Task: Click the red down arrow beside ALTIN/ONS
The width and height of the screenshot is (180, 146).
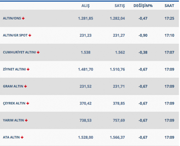Action: (23, 18)
